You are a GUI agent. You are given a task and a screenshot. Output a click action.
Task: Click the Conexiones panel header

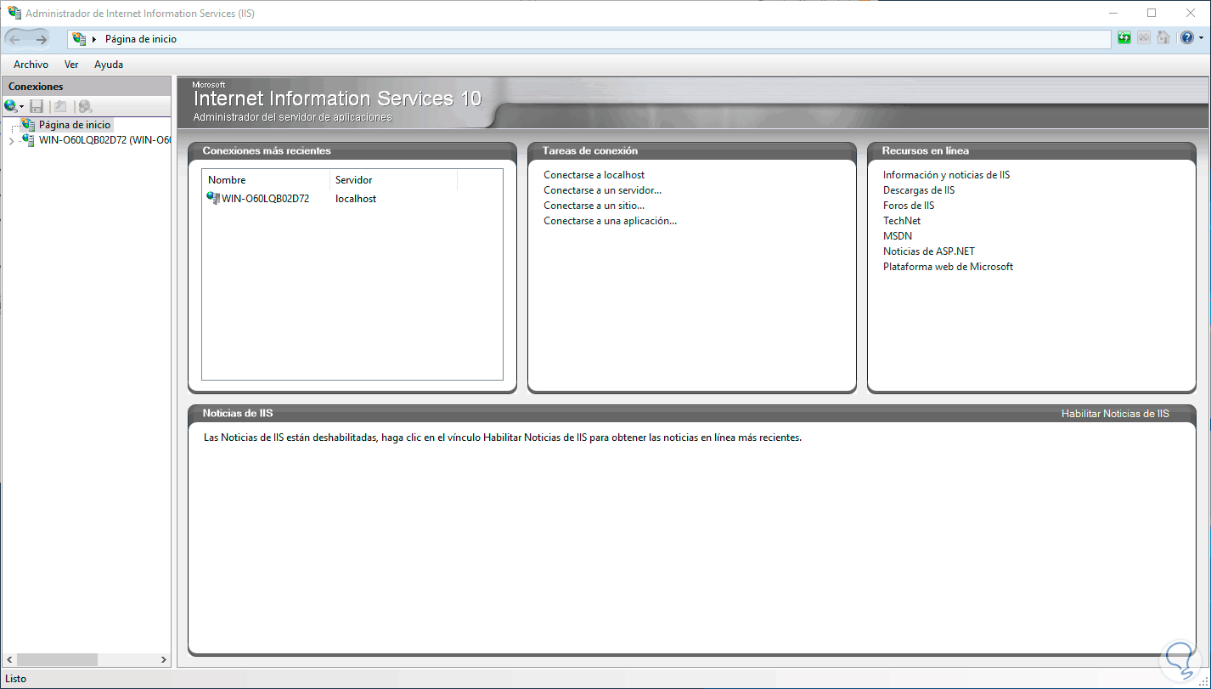87,87
